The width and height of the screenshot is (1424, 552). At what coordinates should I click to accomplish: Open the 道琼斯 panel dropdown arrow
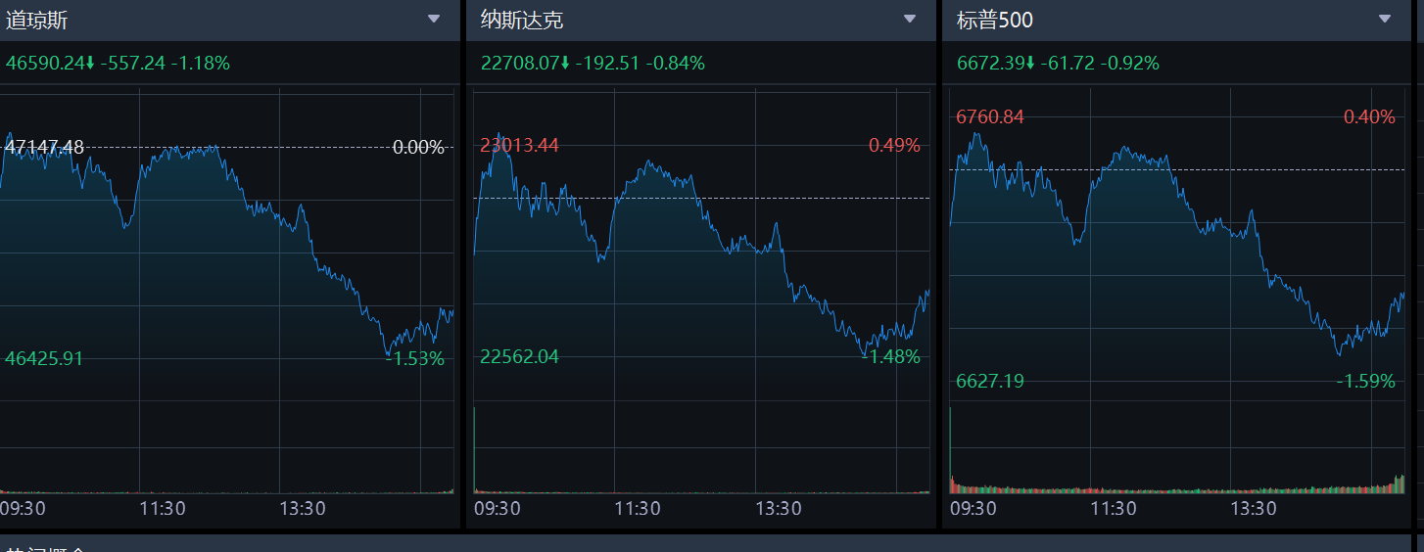[x=434, y=19]
